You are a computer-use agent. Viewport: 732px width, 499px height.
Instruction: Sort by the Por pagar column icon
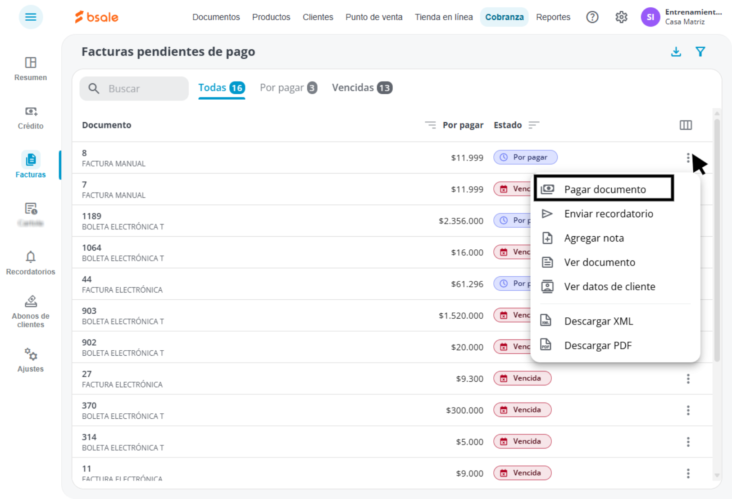point(430,125)
